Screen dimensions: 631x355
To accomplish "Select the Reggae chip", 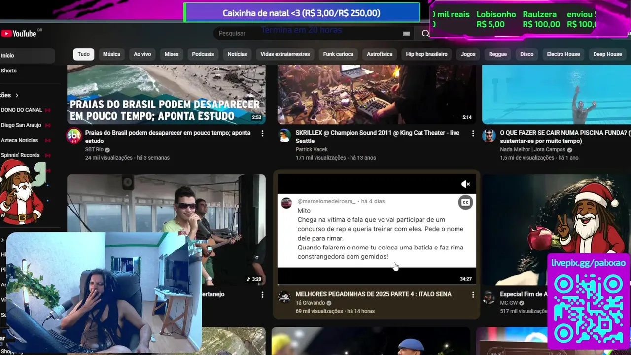I will [497, 54].
